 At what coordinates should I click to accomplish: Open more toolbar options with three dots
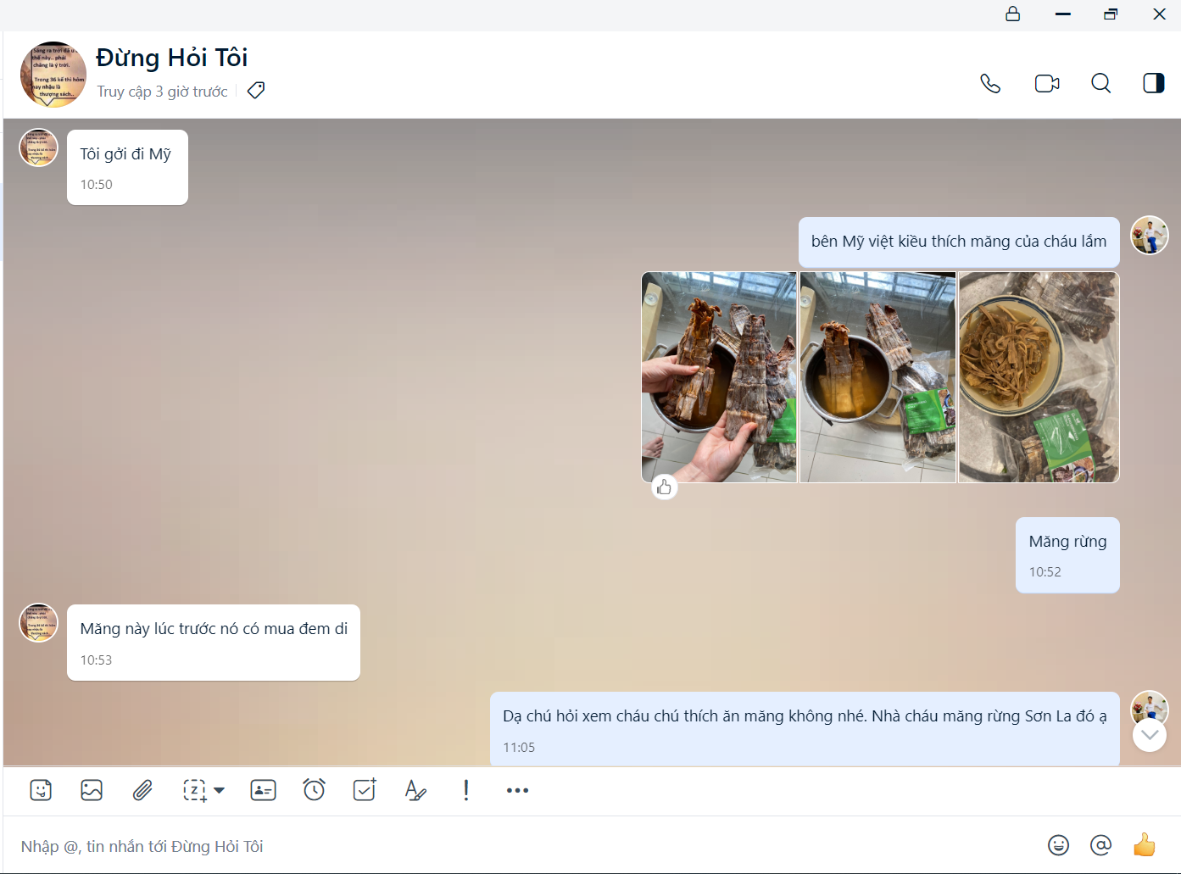(x=517, y=790)
